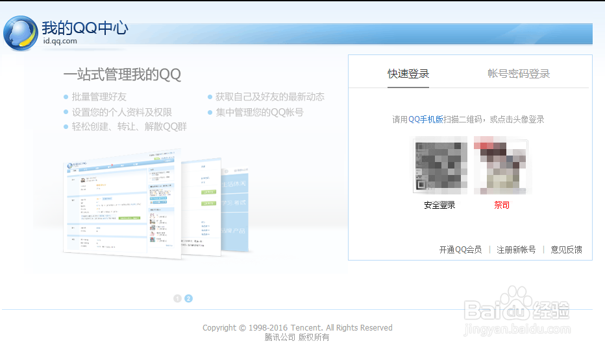Click the id.qq.com address text
This screenshot has width=605, height=350.
(60, 41)
